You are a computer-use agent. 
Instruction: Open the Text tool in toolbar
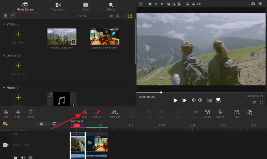pos(237,112)
